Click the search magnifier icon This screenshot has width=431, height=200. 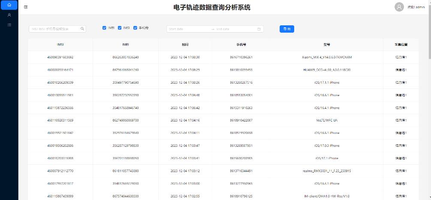coord(82,29)
